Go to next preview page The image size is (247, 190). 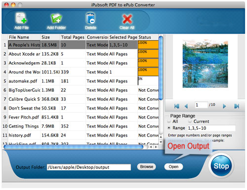tap(224, 106)
